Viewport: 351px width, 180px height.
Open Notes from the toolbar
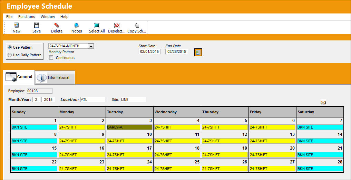click(77, 25)
